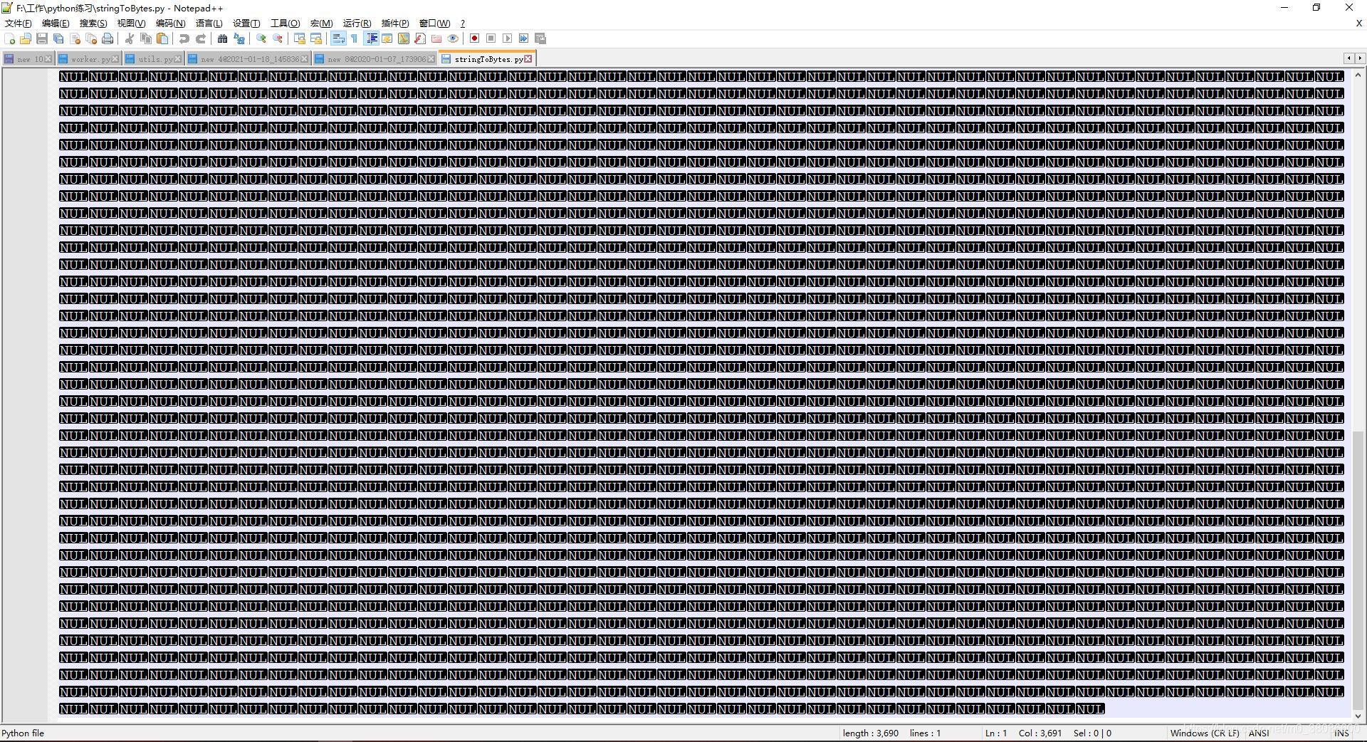The width and height of the screenshot is (1367, 742).
Task: Click vertical scrollbar up arrow
Action: coord(1358,75)
